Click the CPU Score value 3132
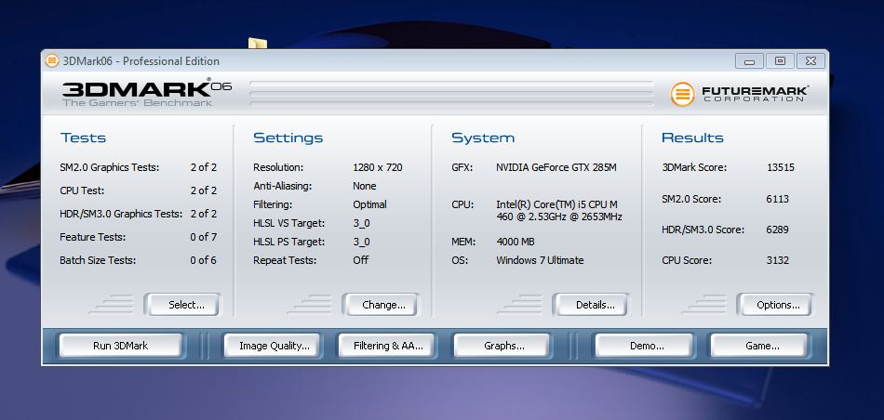The height and width of the screenshot is (420, 884). pyautogui.click(x=777, y=260)
